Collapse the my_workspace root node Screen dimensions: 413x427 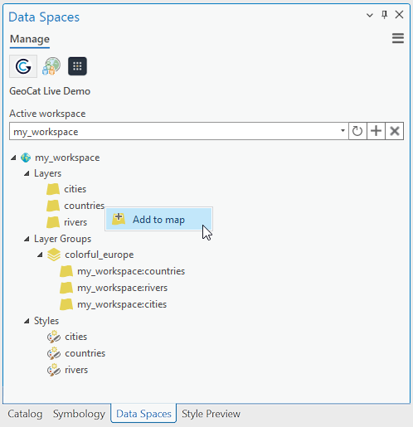point(13,158)
